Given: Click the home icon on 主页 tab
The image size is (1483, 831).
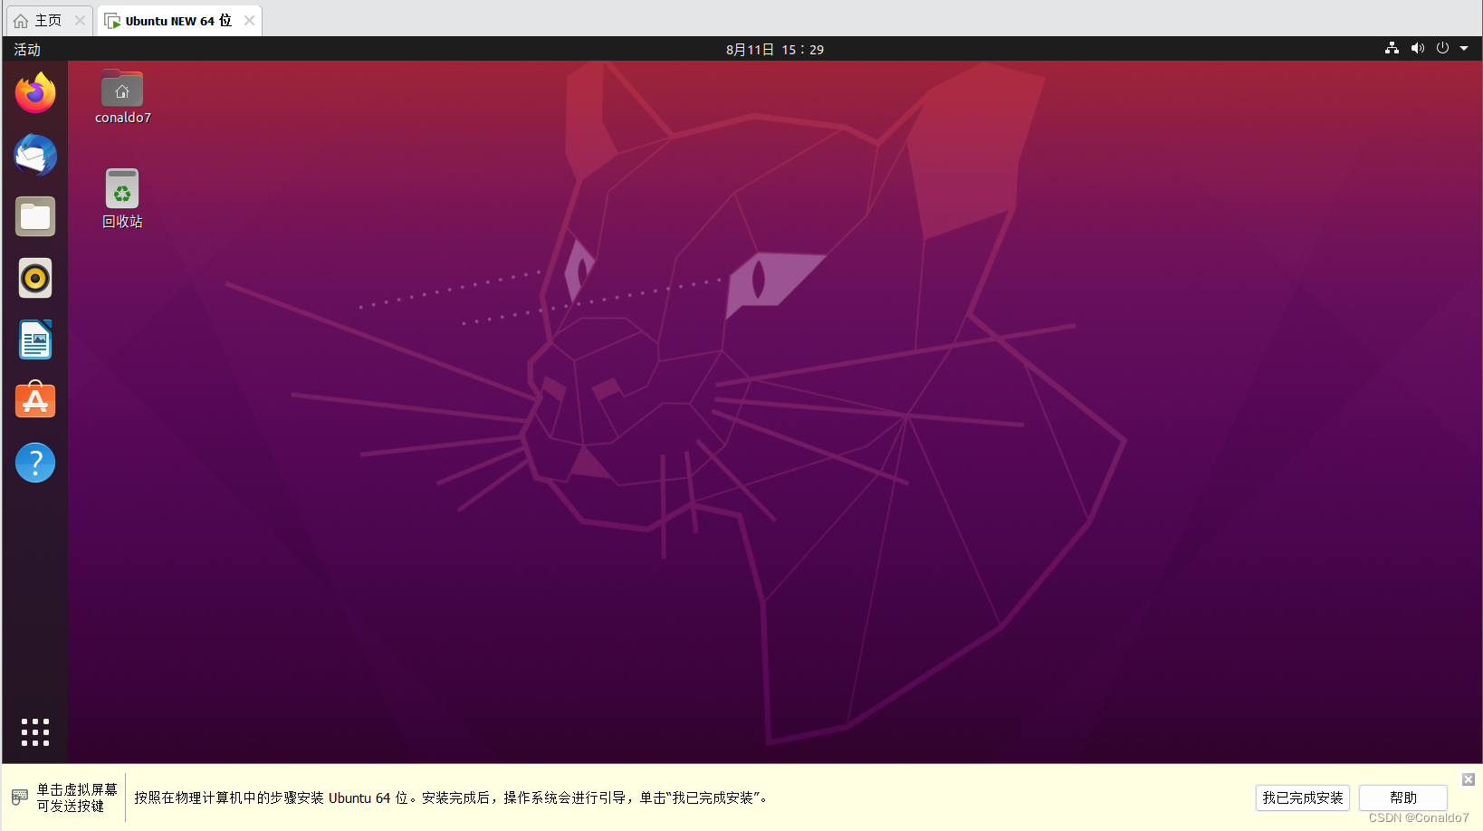Looking at the screenshot, I should coord(21,21).
